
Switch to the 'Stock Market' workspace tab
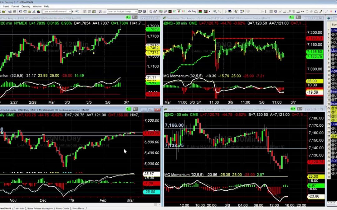pos(78,208)
